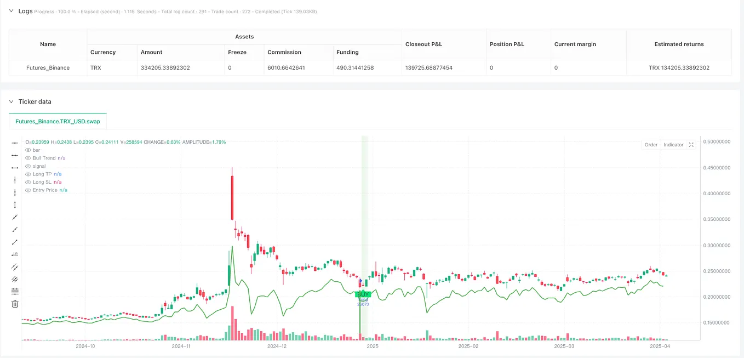Image resolution: width=744 pixels, height=358 pixels.
Task: Select the horizontal ray drawing tool
Action: pos(15,155)
